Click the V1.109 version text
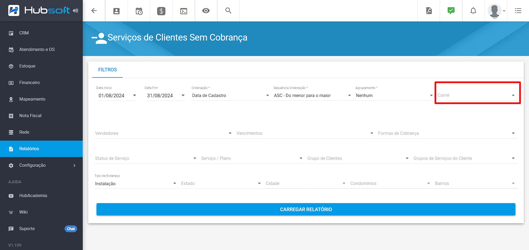 (15, 245)
